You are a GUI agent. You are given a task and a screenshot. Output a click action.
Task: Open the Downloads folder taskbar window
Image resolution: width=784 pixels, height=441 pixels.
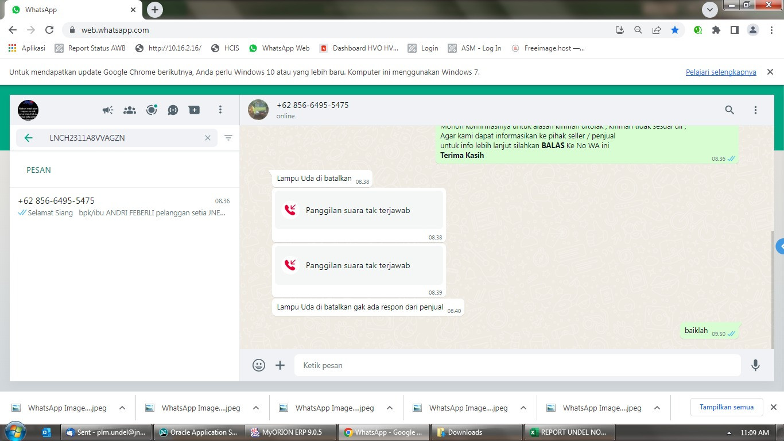(x=477, y=432)
